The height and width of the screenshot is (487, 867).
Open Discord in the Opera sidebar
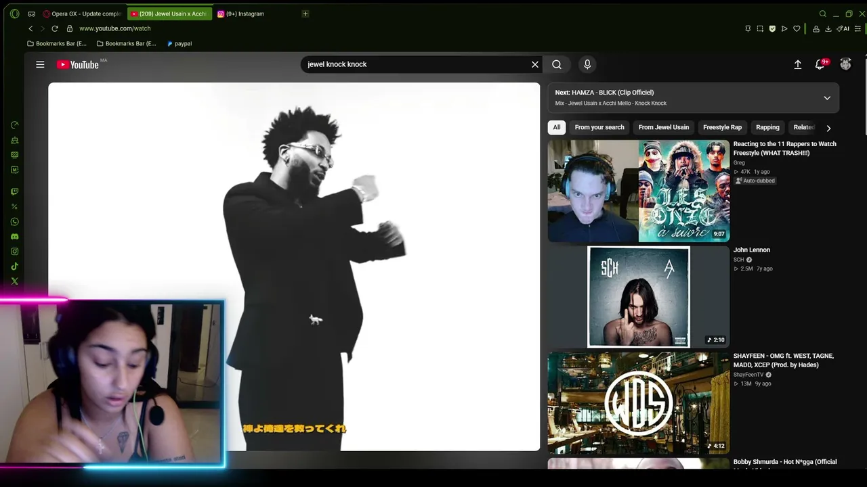click(x=15, y=237)
